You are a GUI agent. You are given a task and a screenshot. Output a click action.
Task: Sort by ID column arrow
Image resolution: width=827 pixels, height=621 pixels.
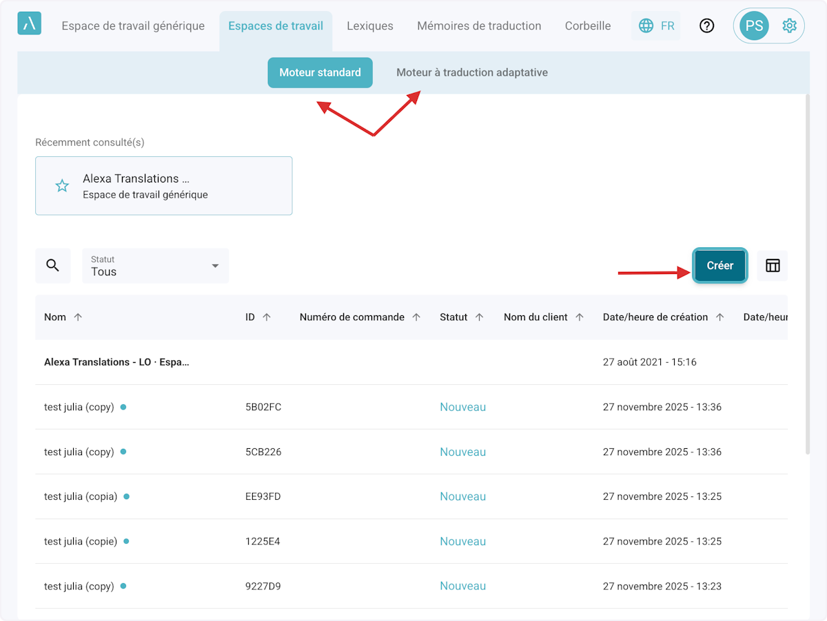click(267, 317)
